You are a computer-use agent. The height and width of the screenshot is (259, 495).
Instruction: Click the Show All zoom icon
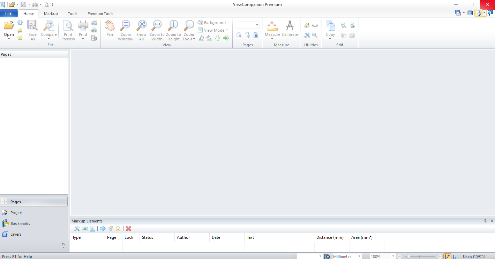click(x=142, y=31)
